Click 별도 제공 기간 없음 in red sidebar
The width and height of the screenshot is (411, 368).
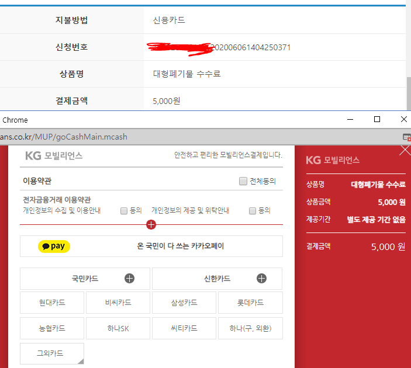376,220
